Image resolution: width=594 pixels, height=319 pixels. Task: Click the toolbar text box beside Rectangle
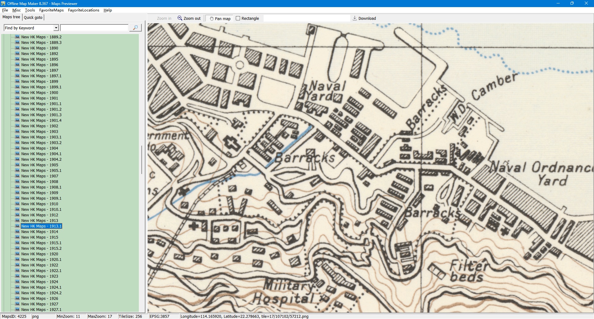click(x=306, y=19)
